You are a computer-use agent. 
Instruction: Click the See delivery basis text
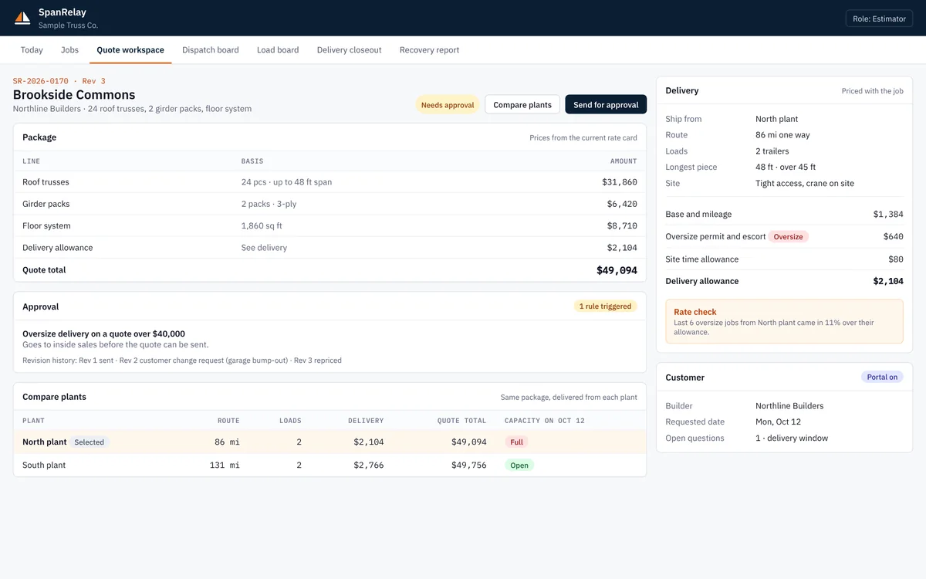264,248
